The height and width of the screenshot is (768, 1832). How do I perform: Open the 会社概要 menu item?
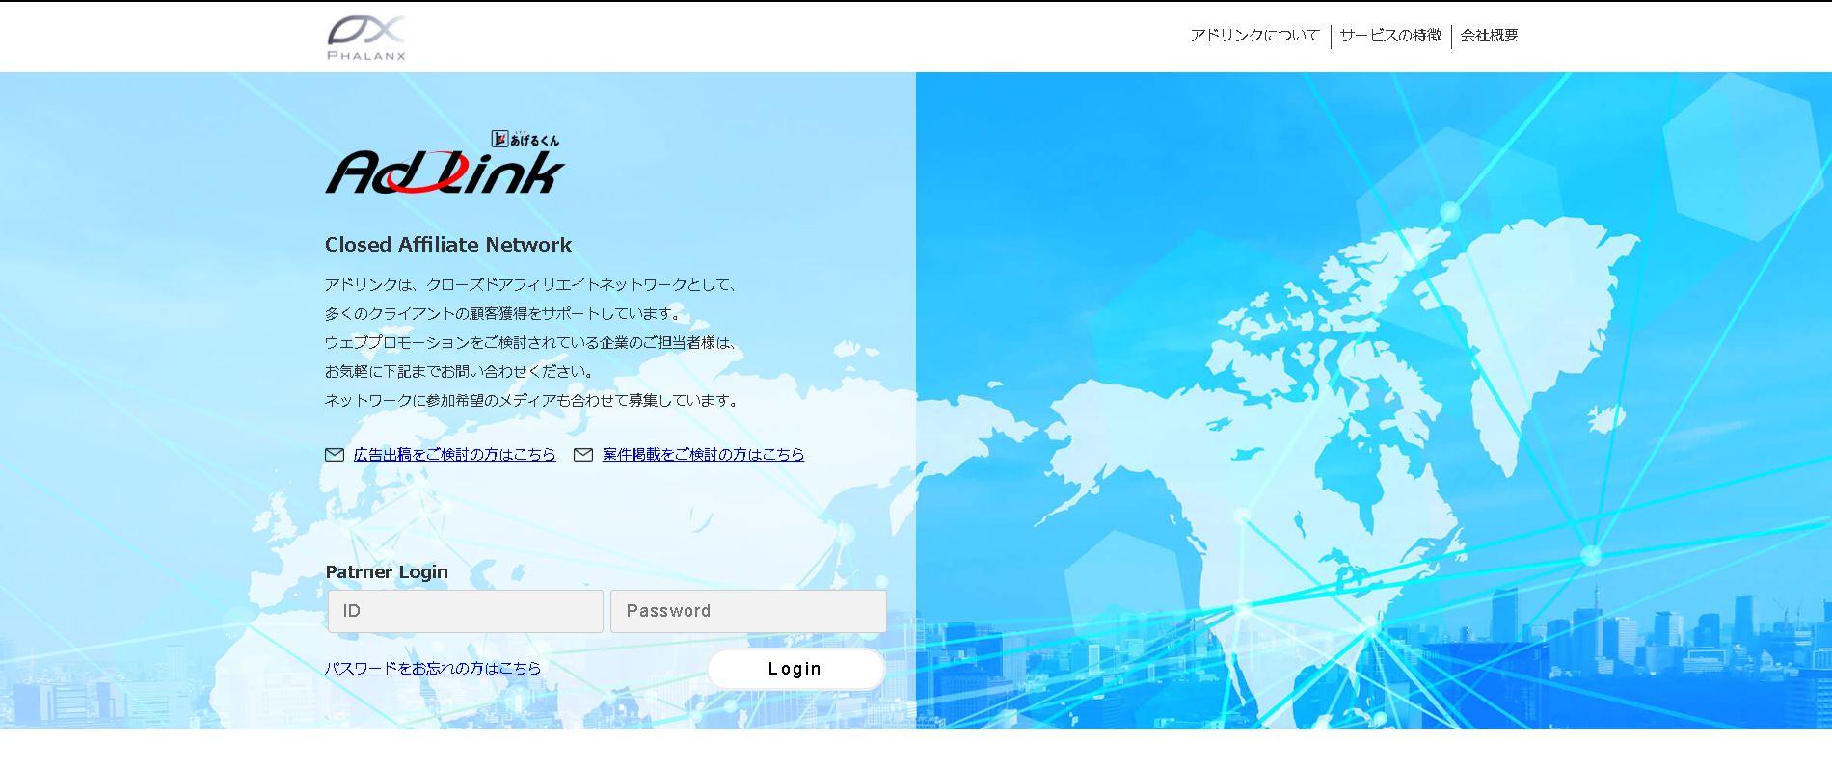pyautogui.click(x=1489, y=35)
